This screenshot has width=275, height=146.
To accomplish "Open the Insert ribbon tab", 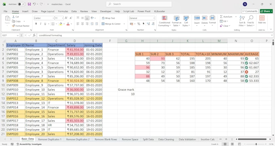I will (x=25, y=11).
